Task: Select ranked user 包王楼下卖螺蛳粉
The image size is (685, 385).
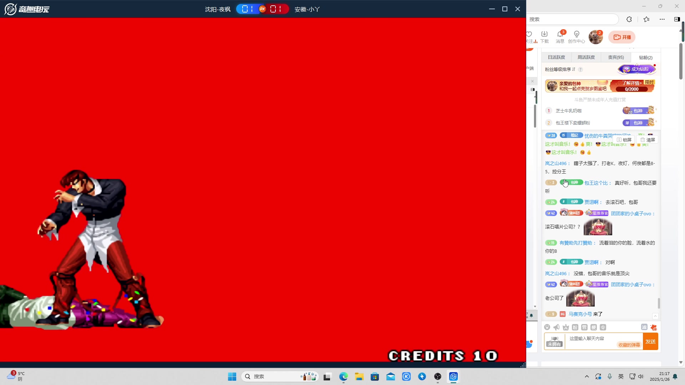Action: click(x=573, y=123)
